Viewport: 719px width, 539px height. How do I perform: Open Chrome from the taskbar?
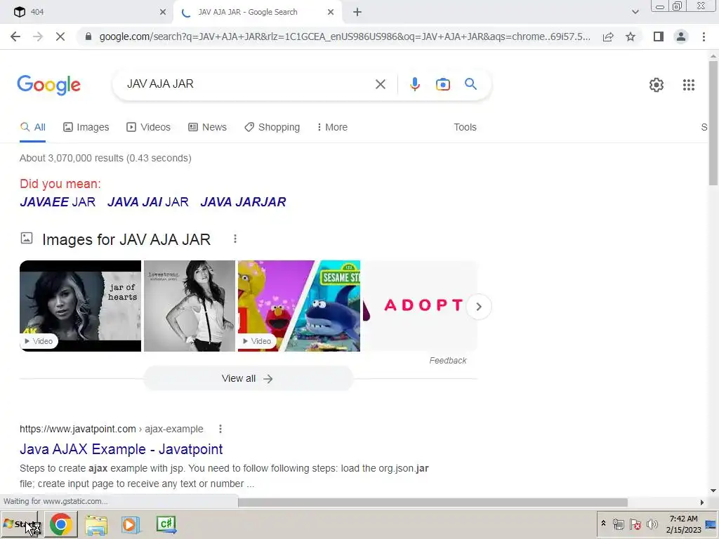pos(61,524)
